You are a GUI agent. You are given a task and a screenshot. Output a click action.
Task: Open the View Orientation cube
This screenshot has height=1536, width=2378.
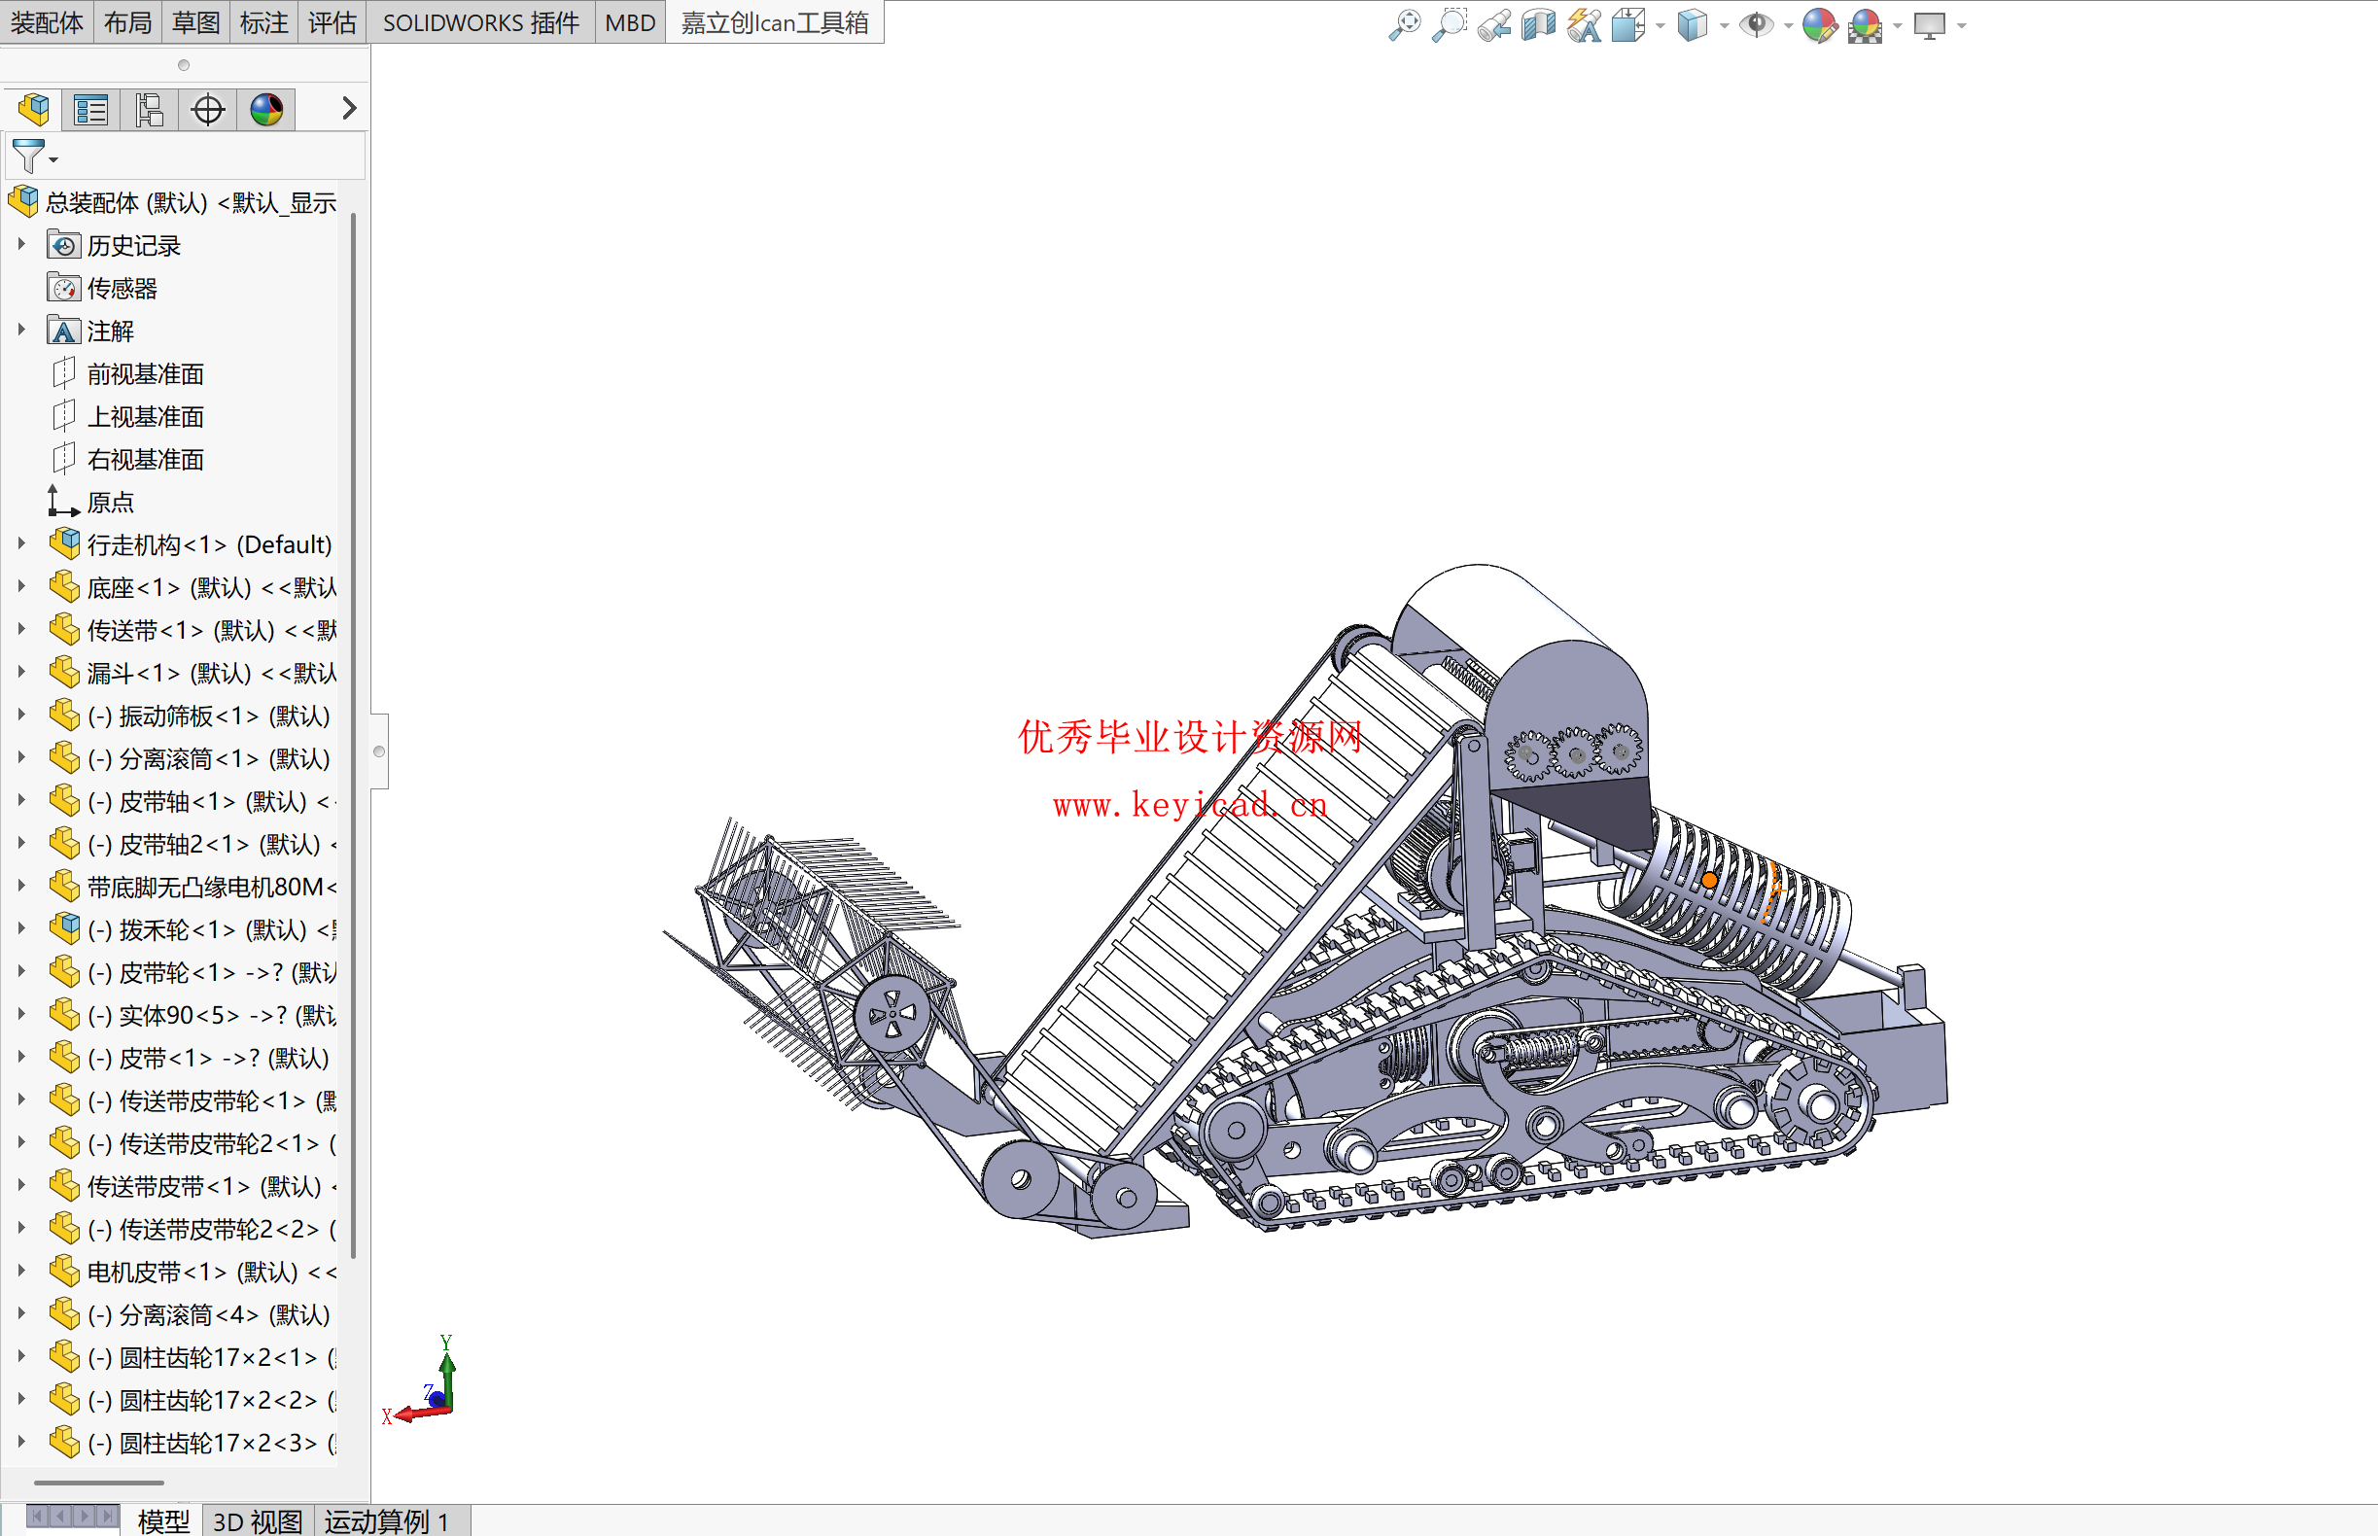pos(1627,25)
